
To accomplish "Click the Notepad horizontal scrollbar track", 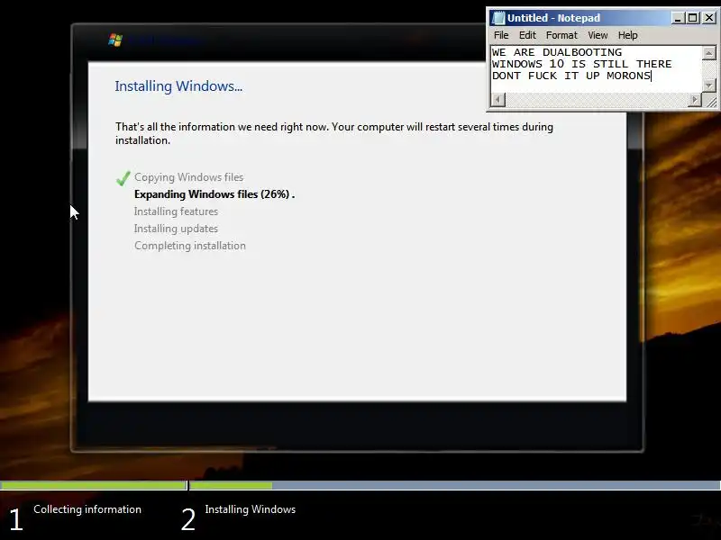I will [x=597, y=100].
